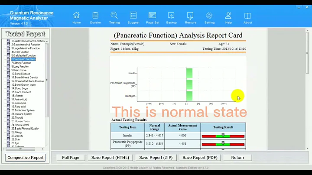Select 7.Kidney Function report
This screenshot has height=175, width=312.
tap(21, 63)
